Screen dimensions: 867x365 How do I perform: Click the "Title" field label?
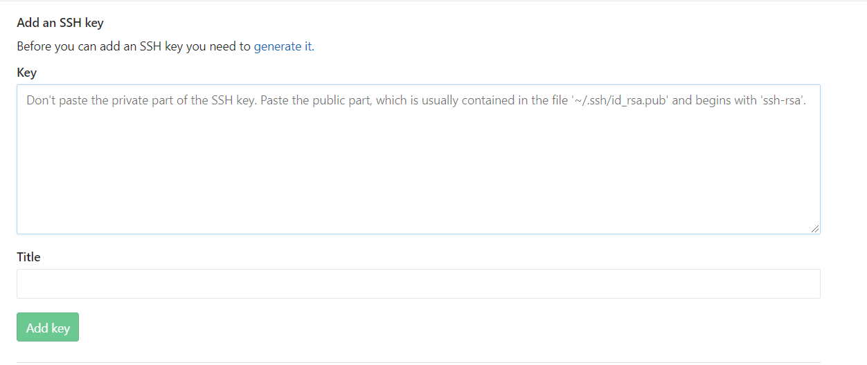pos(29,257)
